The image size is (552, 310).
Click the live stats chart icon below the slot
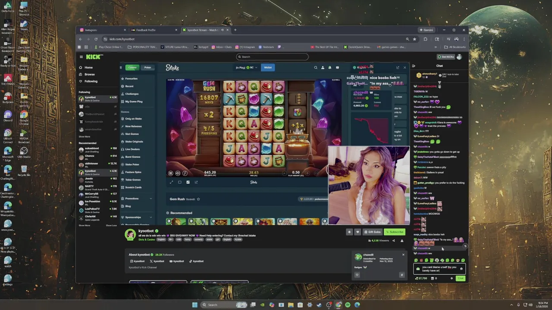[188, 182]
